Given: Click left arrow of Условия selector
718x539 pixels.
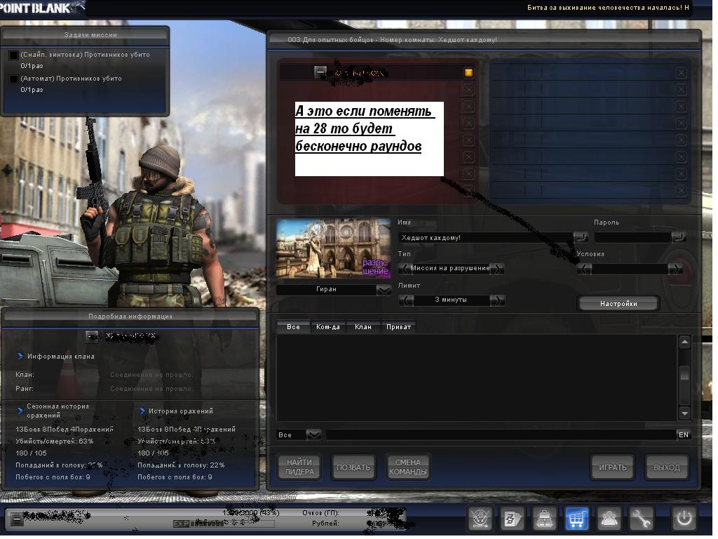Looking at the screenshot, I should [584, 269].
